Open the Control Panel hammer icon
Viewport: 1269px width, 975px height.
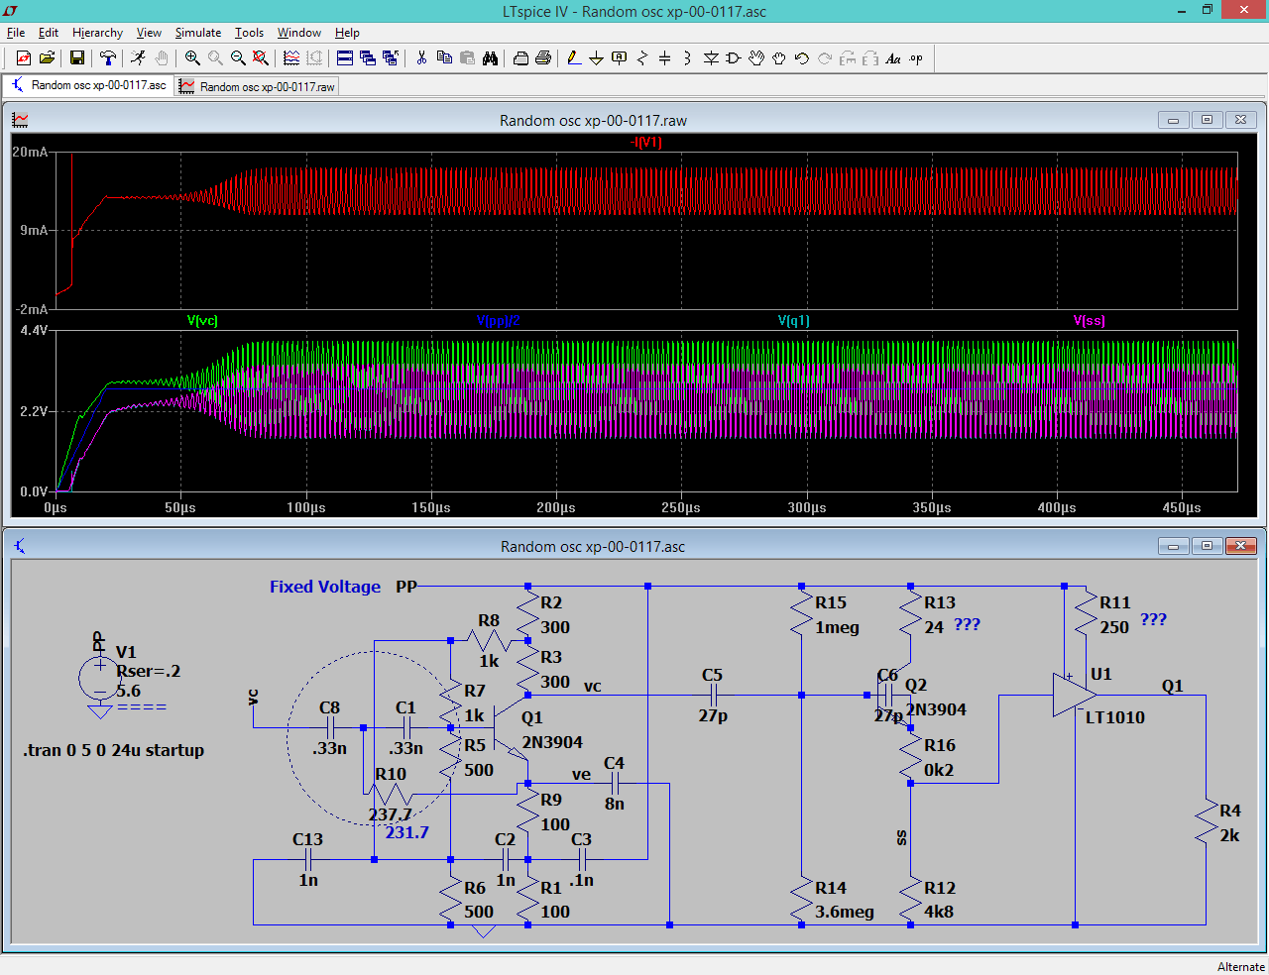pyautogui.click(x=107, y=58)
